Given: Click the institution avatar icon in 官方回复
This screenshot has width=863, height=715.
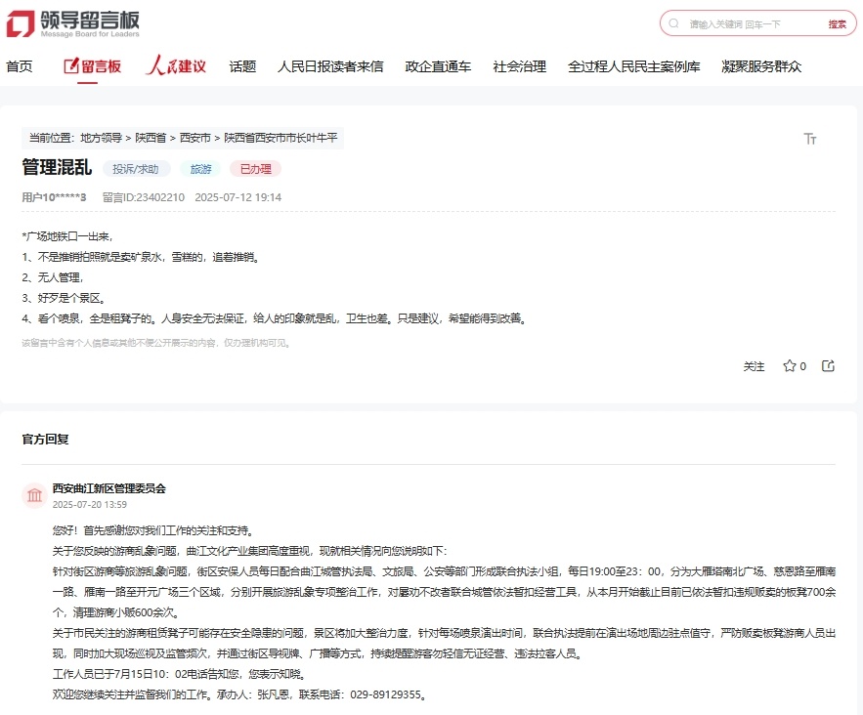Looking at the screenshot, I should (35, 495).
